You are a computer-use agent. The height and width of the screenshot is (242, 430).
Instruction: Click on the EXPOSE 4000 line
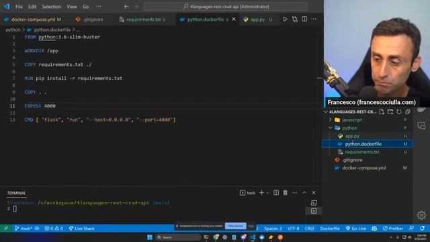(40, 106)
